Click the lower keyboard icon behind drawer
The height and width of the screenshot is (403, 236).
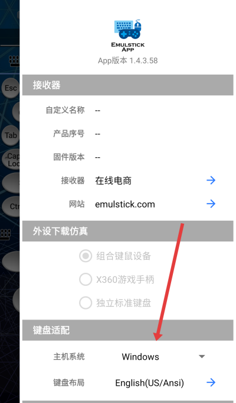(x=5, y=235)
